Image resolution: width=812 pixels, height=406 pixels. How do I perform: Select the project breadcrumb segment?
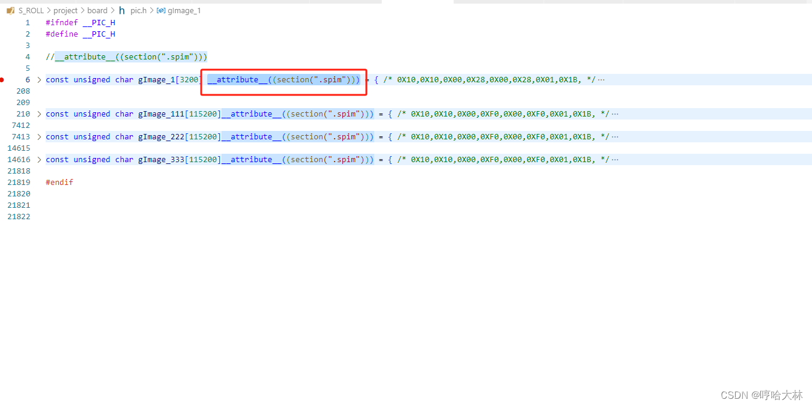[65, 10]
